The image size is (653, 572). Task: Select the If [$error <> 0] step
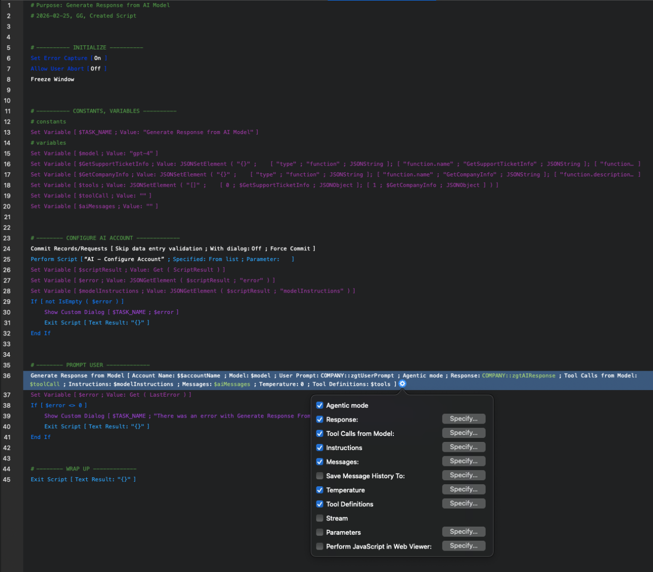[x=59, y=406]
